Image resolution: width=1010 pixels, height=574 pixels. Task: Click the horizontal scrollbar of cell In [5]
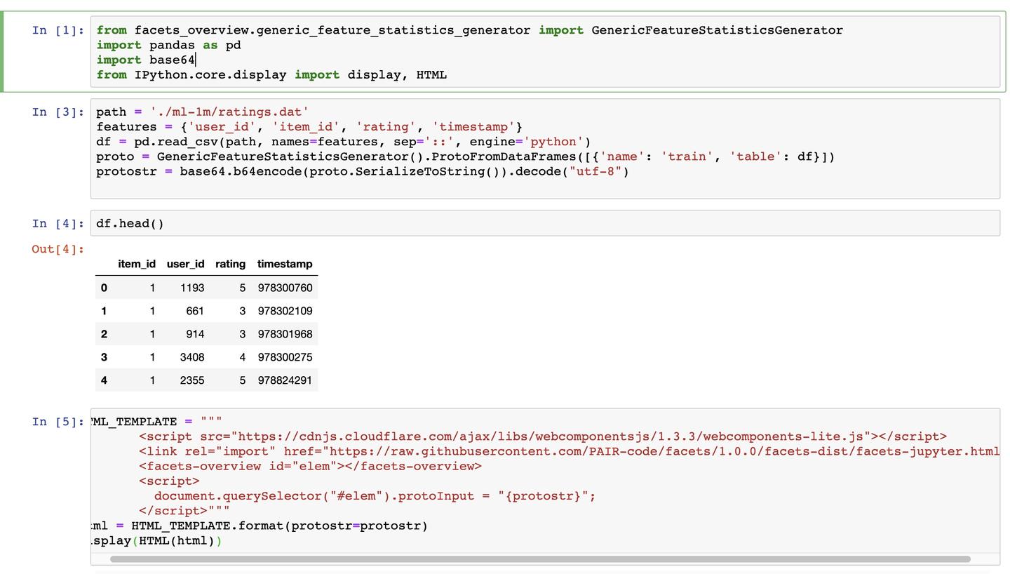click(x=540, y=559)
